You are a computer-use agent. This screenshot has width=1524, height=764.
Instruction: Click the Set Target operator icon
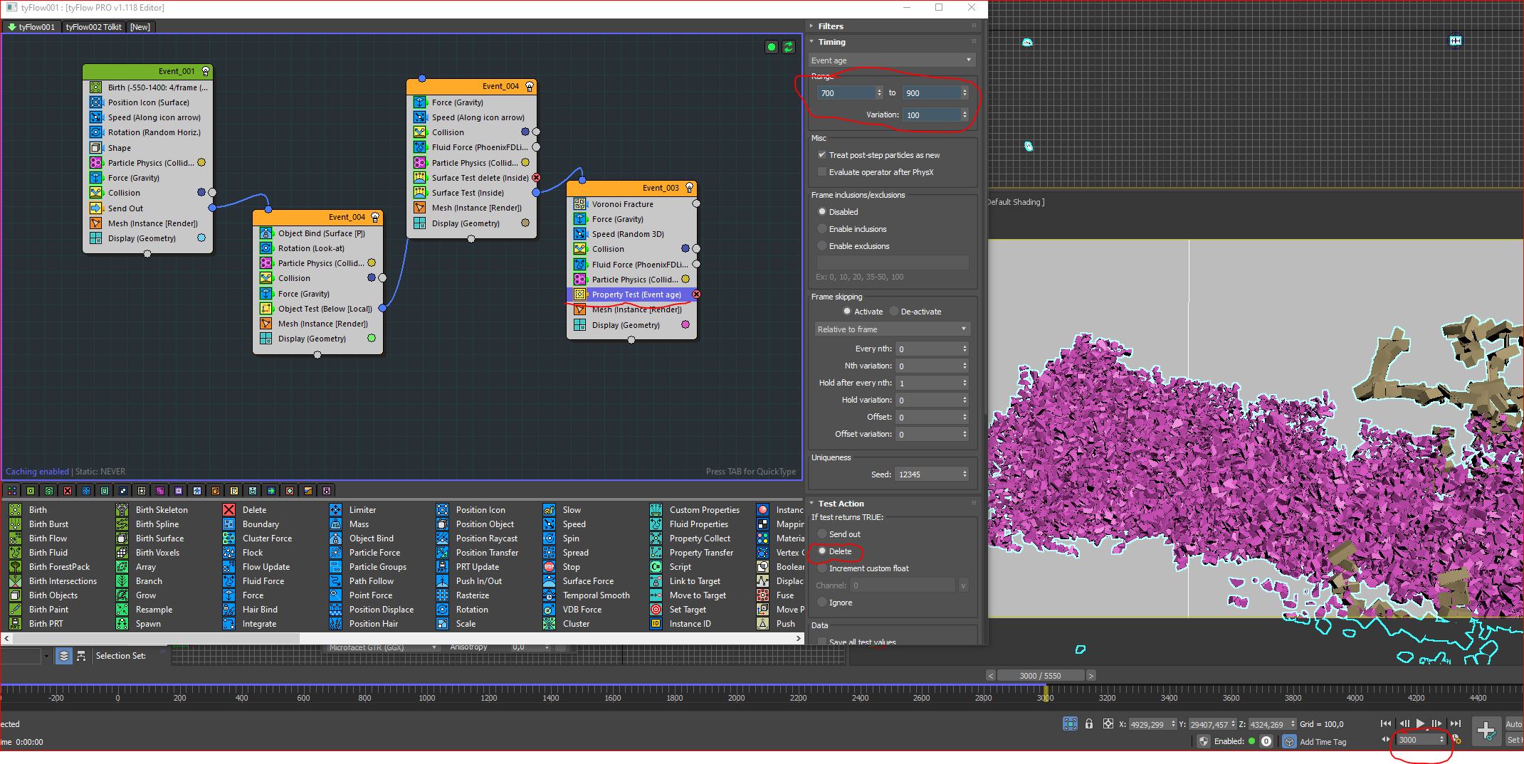point(656,610)
